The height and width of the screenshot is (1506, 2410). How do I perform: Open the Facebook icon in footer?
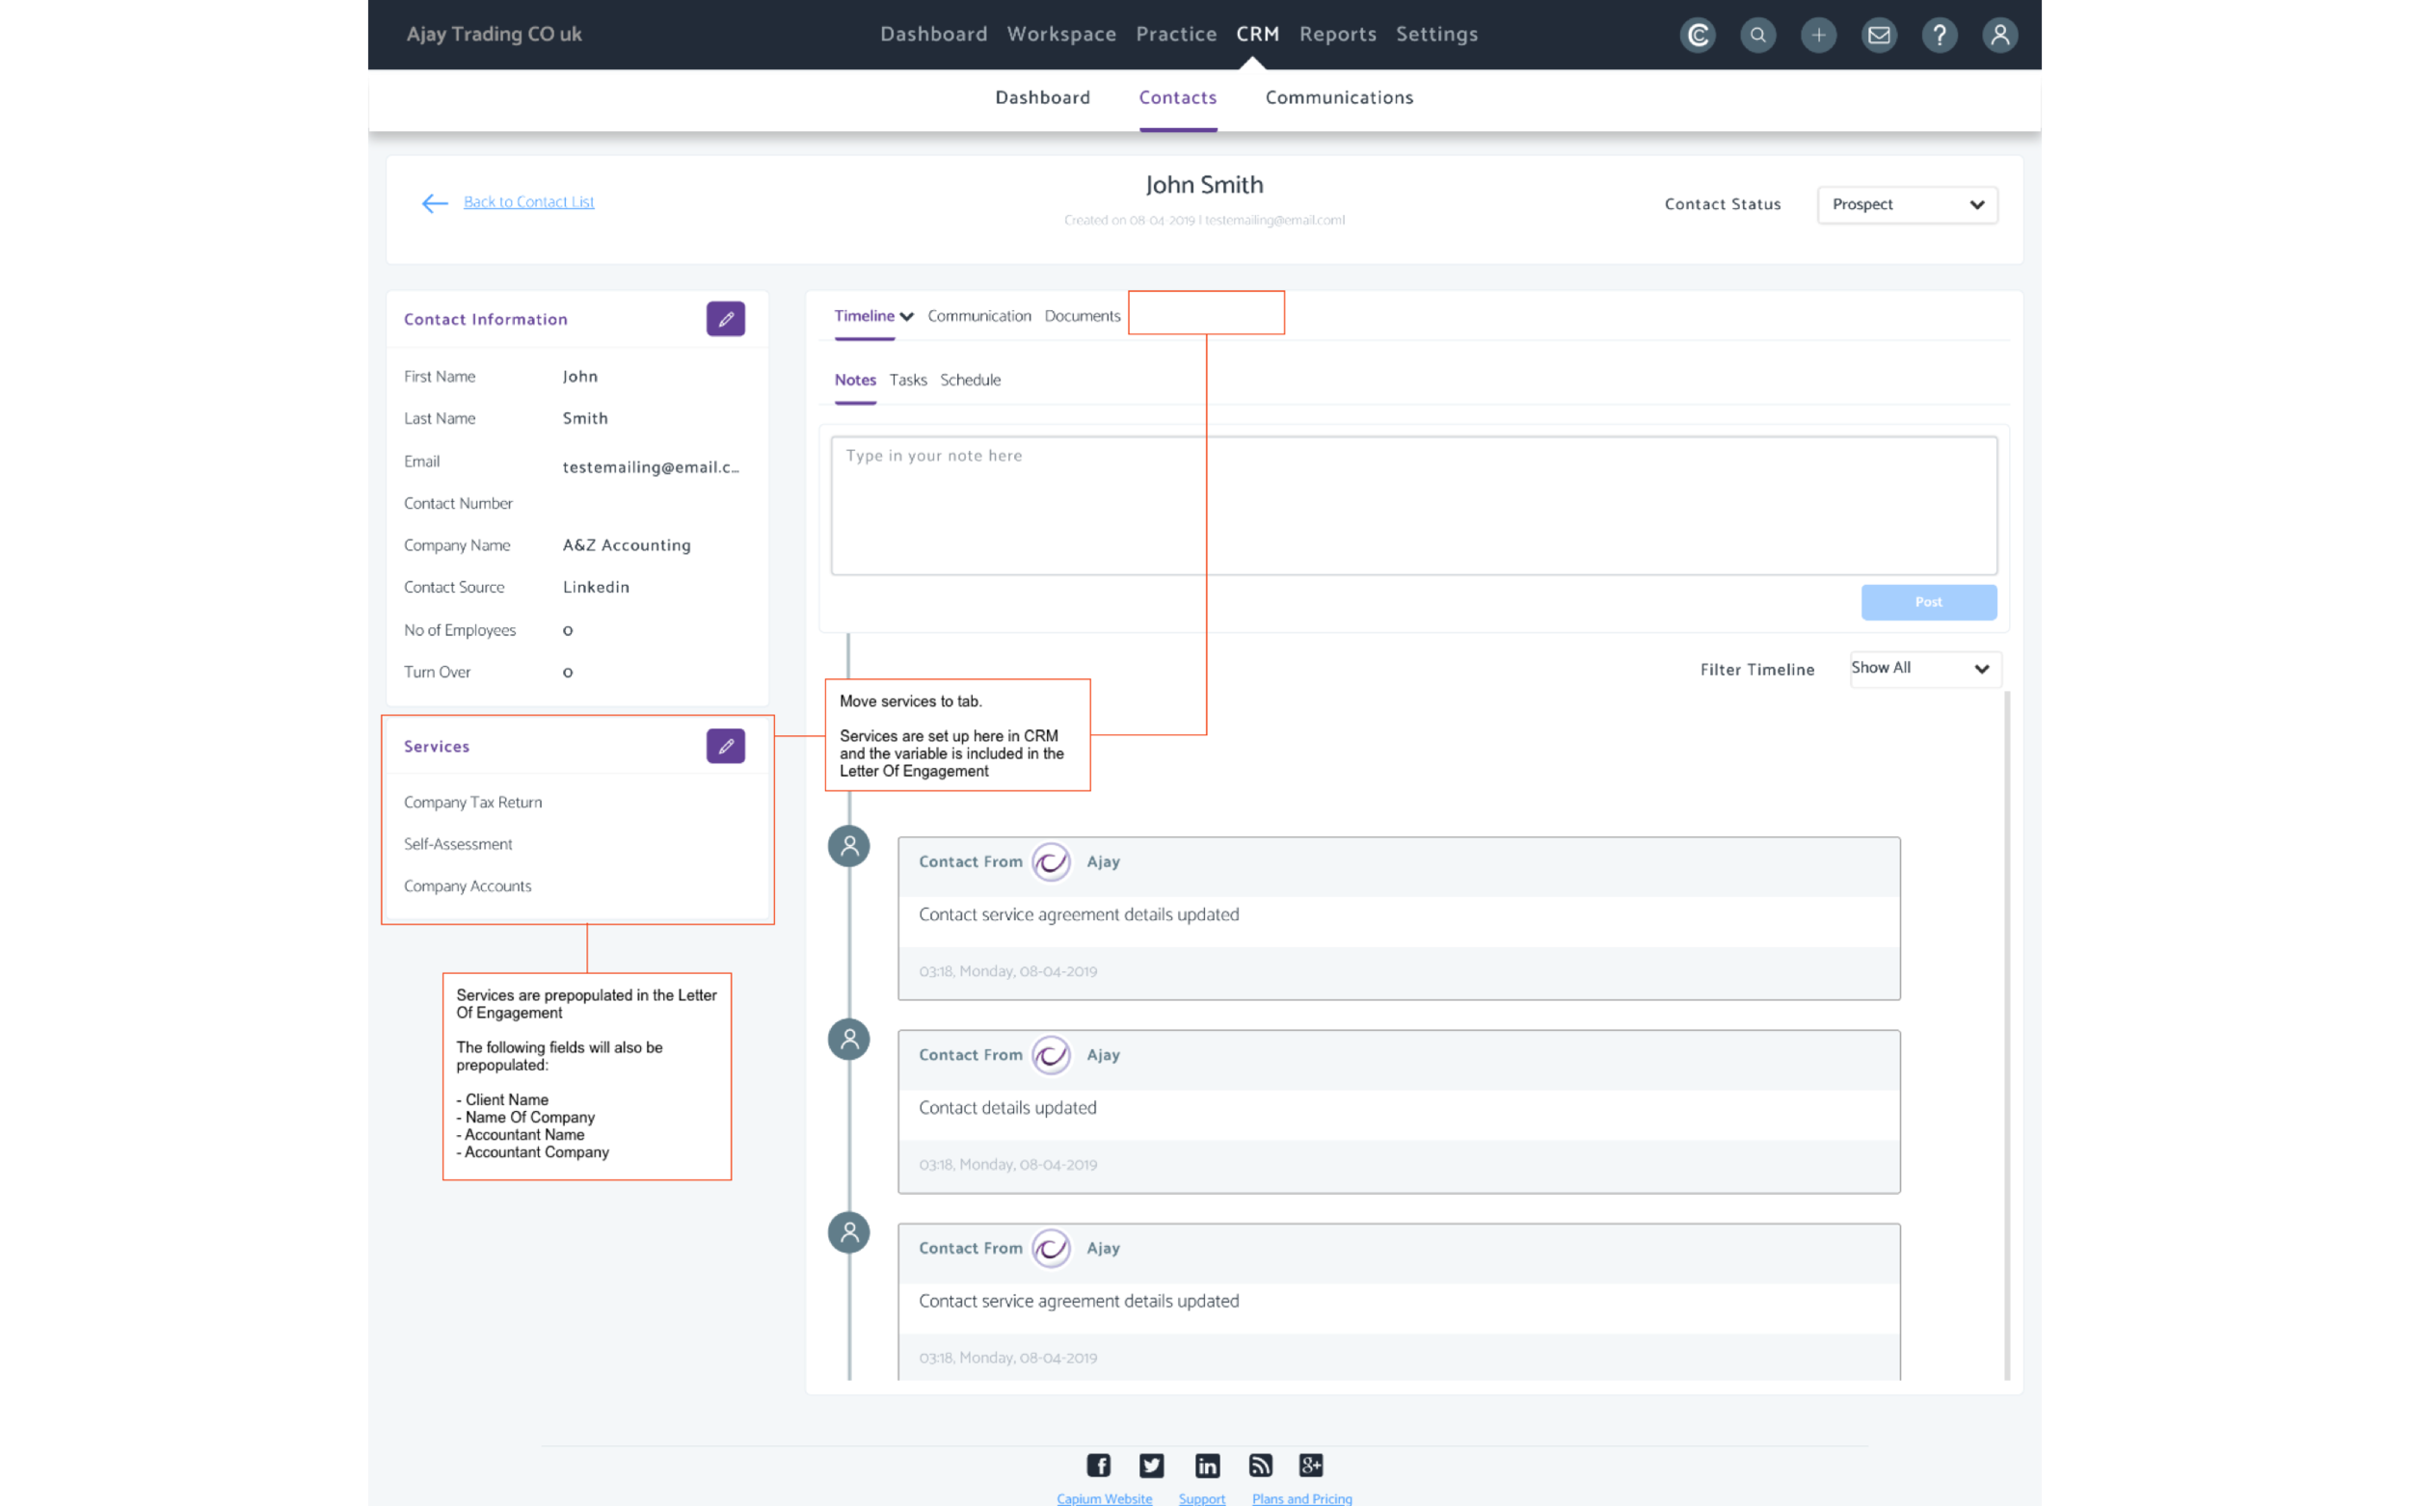1098,1466
